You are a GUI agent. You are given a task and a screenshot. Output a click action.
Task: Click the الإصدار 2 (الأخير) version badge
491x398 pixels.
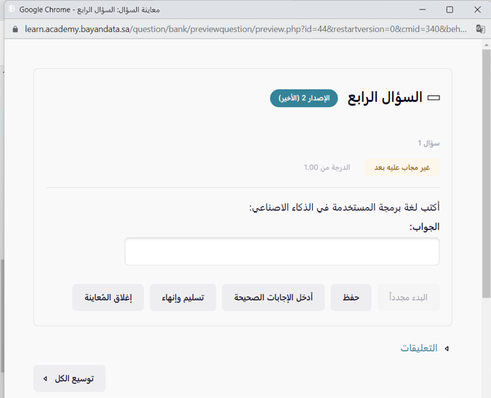304,98
